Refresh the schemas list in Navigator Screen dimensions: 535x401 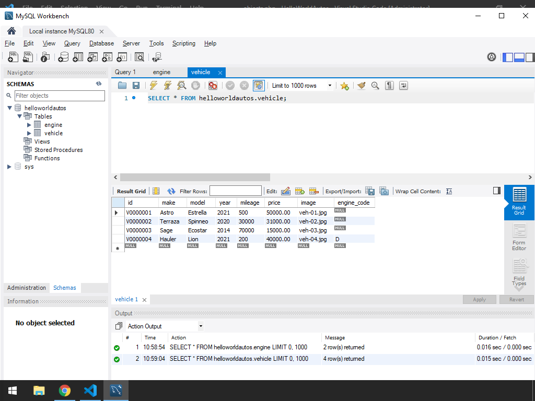click(x=99, y=84)
